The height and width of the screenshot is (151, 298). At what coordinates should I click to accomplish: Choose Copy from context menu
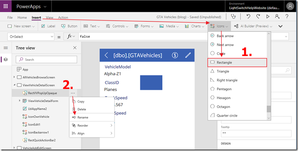92,101
